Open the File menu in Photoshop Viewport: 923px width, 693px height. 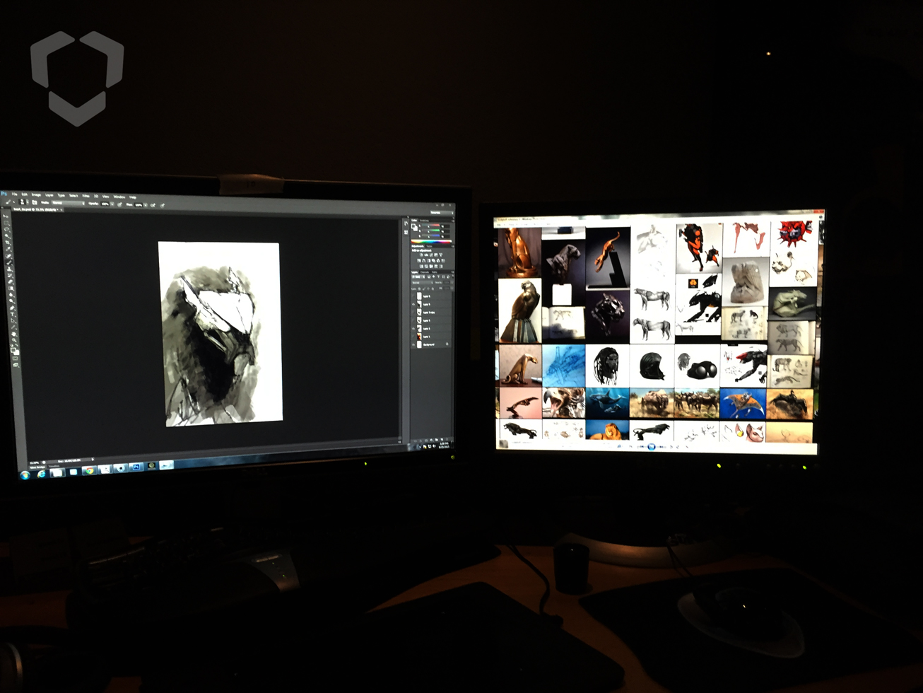pyautogui.click(x=14, y=194)
